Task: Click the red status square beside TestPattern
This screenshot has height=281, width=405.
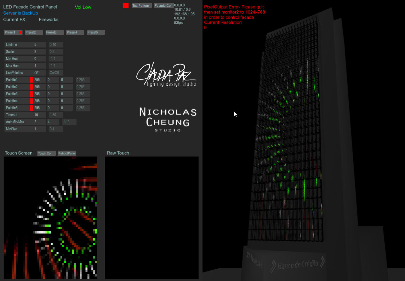Action: tap(125, 6)
